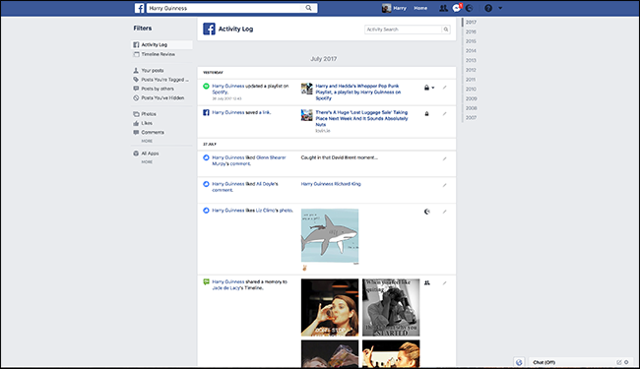Edit the Spotify playlist entry with pencil icon
This screenshot has width=640, height=369.
pos(444,88)
